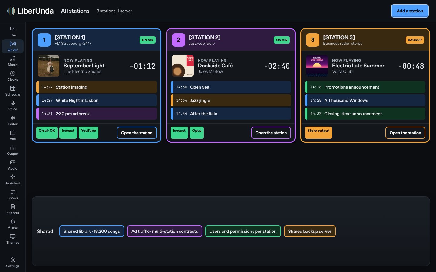Click the Opus tag on Station 2
436x272 pixels.
(197, 133)
